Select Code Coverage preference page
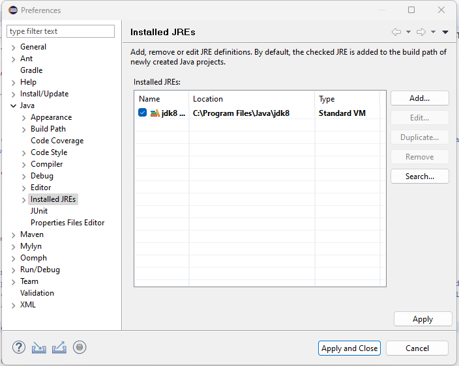 [x=57, y=141]
